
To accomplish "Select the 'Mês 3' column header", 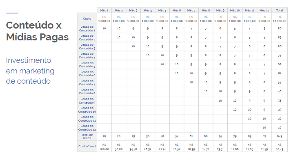I will pyautogui.click(x=133, y=10).
